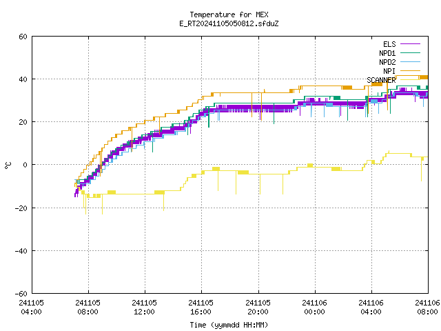Click the x-axis tick label 241105 04:00

pos(31,307)
